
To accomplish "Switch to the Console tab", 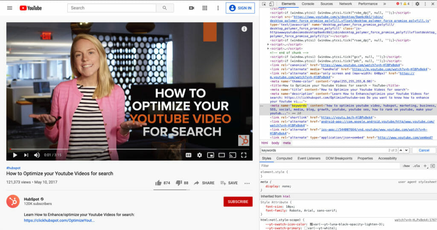I will (308, 4).
